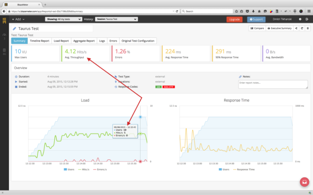The image size is (313, 195).
Task: Click the 1.26 % Errors value
Action: (x=122, y=51)
